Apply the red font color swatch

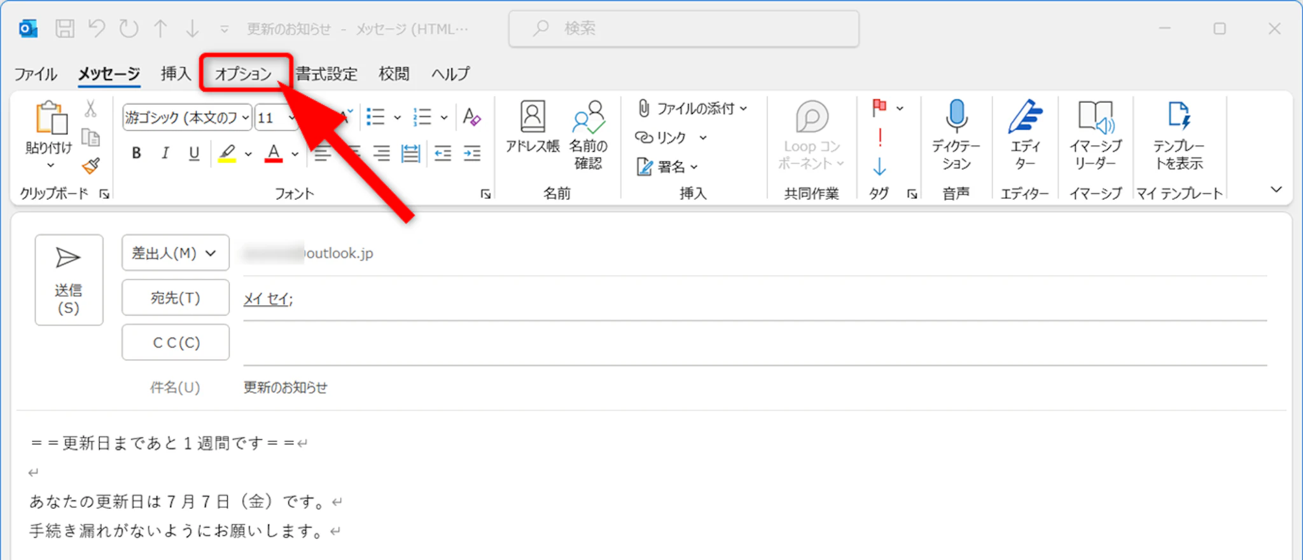[x=274, y=153]
